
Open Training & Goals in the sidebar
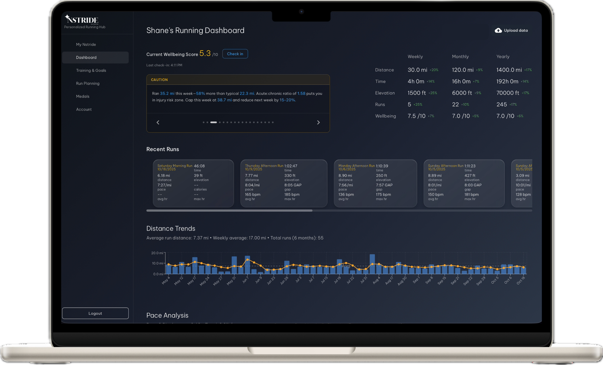[91, 70]
